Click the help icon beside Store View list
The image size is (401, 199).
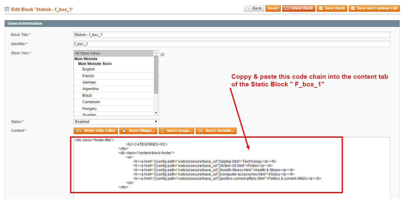[x=162, y=54]
